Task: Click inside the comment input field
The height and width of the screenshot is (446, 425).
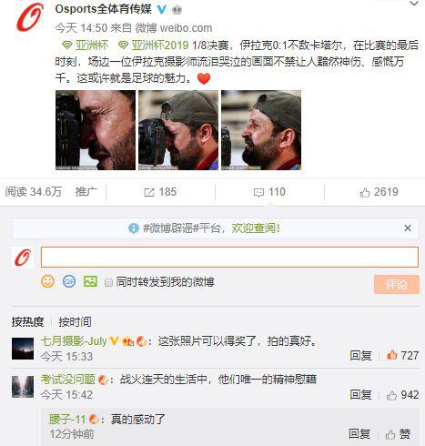Action: 229,257
